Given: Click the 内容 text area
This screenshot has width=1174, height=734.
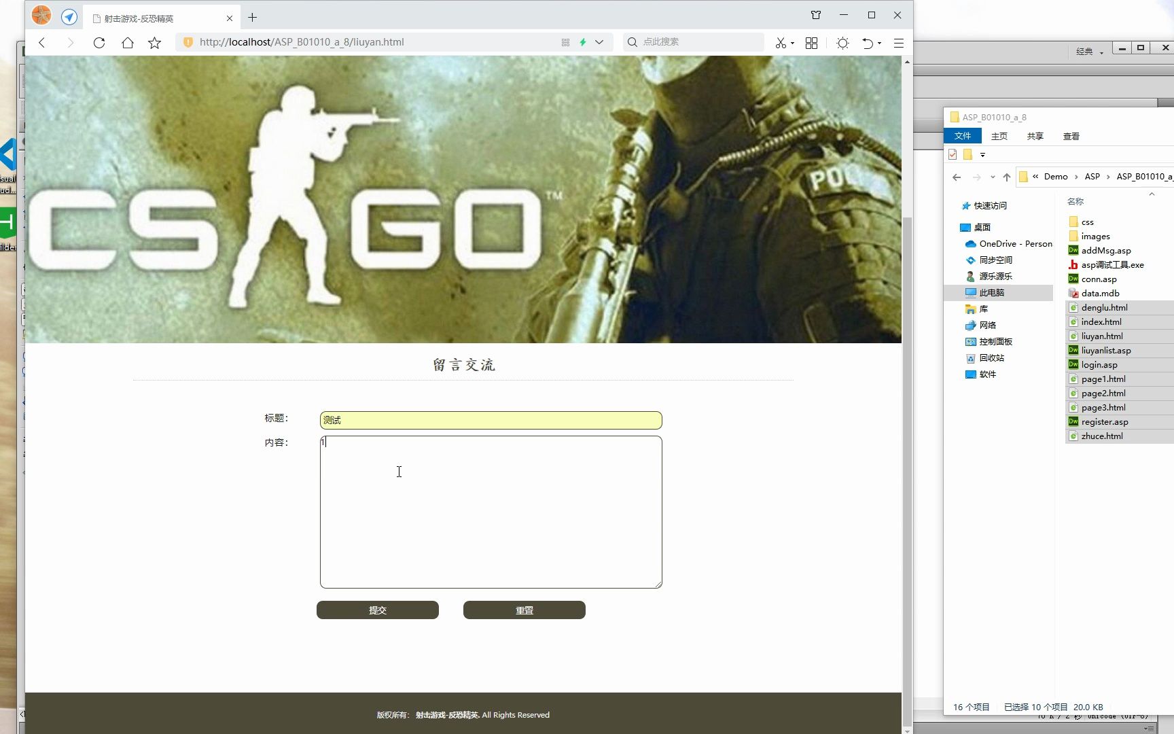Looking at the screenshot, I should point(491,512).
